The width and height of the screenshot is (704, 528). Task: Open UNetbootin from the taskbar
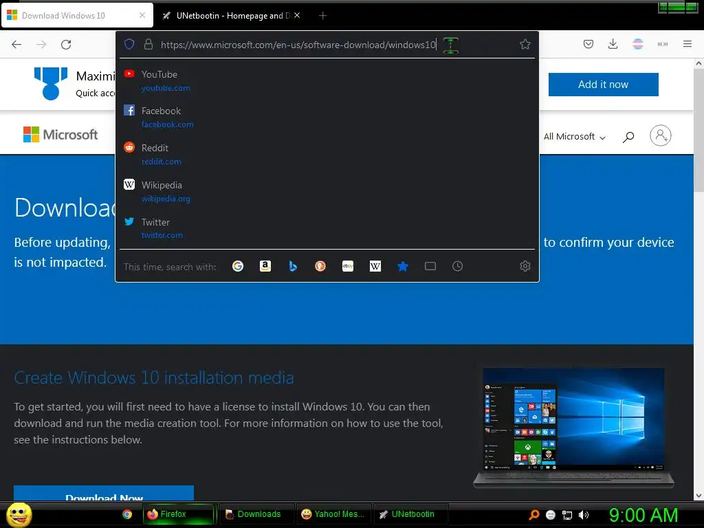click(x=411, y=514)
